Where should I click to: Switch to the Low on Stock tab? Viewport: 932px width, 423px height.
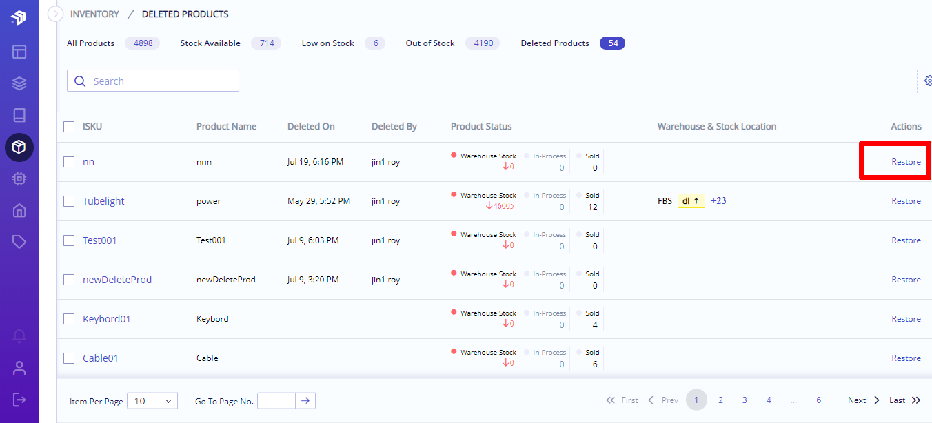pos(327,43)
